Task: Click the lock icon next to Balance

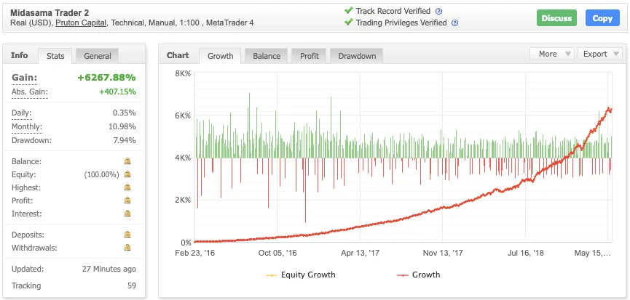Action: click(127, 161)
